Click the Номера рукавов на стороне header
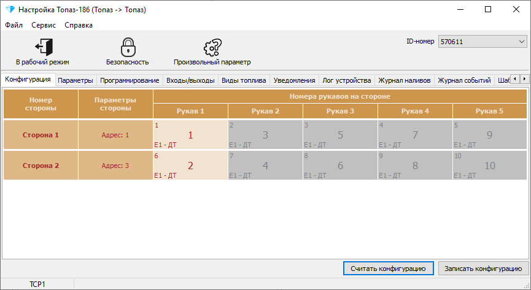The image size is (531, 290). pos(340,96)
